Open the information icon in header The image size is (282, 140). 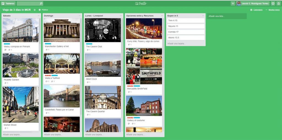point(273,3)
